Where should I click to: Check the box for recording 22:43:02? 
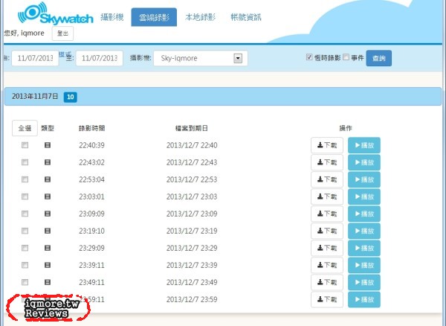[x=25, y=162]
